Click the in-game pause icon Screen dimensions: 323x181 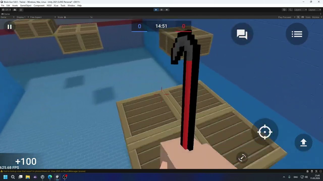(10, 27)
